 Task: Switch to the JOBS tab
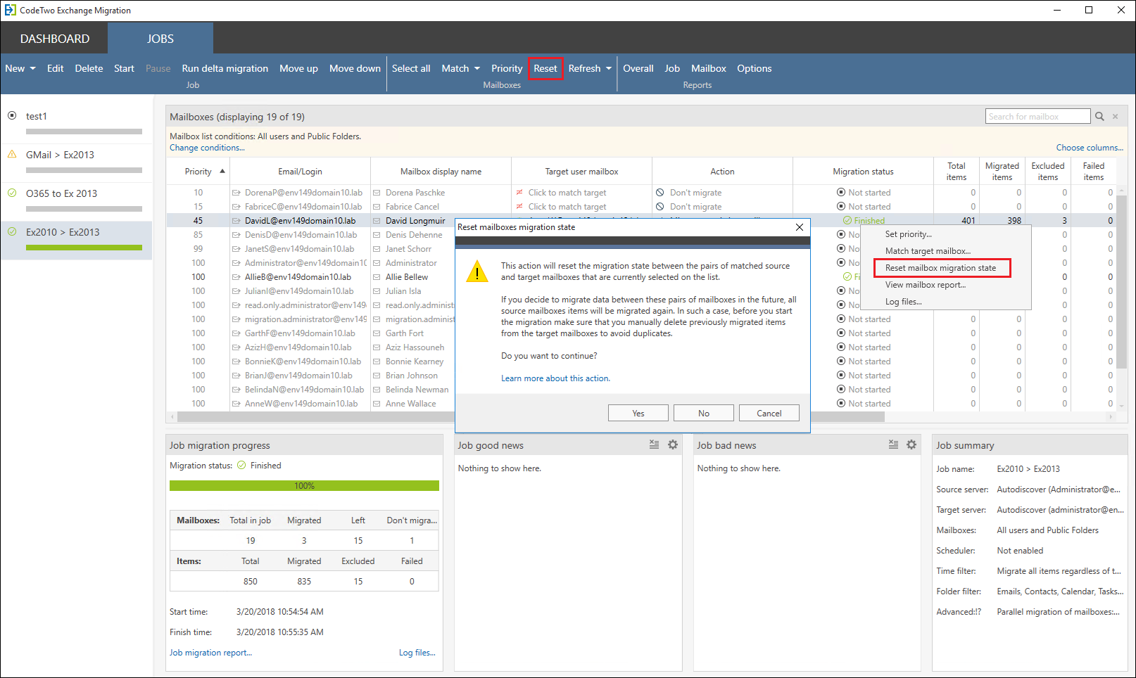click(160, 39)
